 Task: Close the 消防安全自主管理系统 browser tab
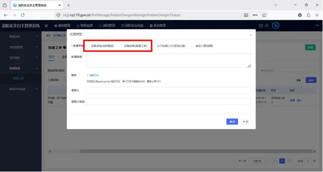(x=59, y=5)
